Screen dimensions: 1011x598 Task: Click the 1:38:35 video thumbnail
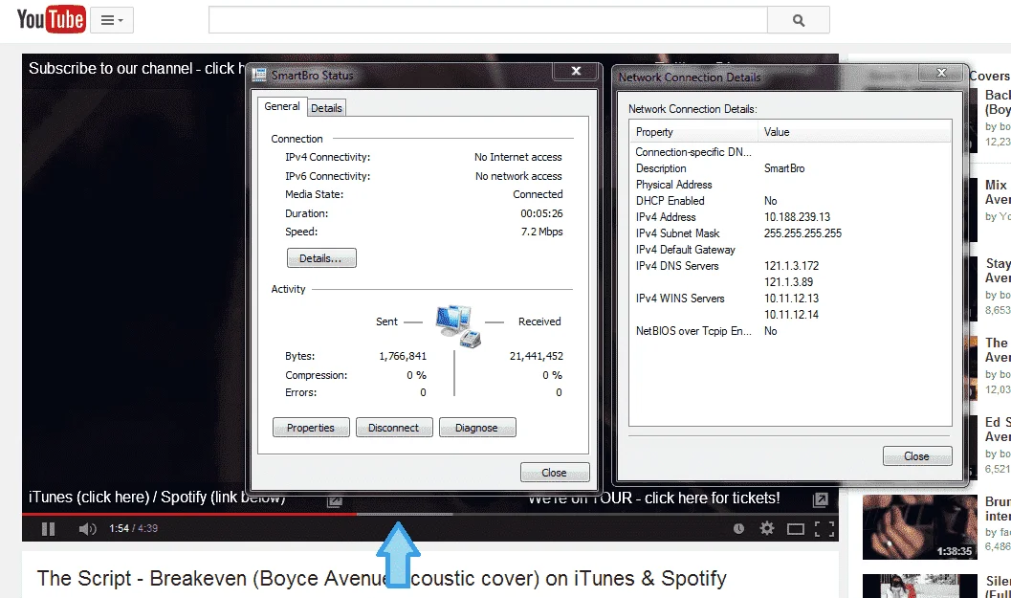point(920,527)
